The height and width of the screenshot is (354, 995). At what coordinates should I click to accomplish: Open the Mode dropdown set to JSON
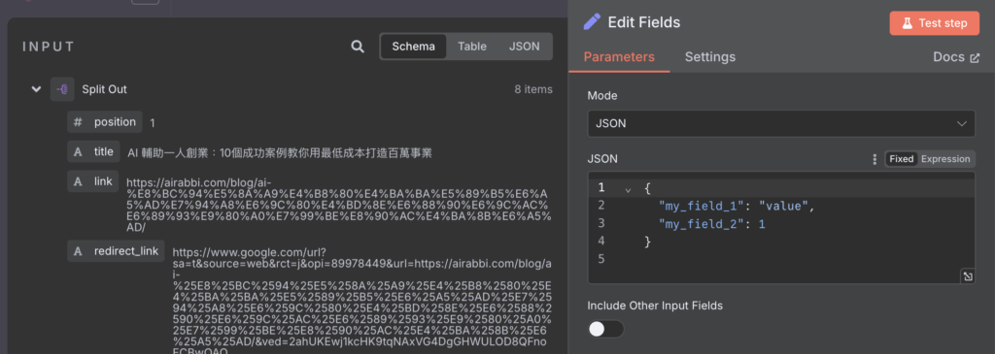pos(781,123)
